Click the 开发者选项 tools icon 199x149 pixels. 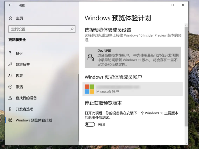tap(10, 109)
